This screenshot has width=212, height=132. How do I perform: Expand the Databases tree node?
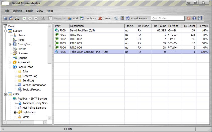click(x=15, y=112)
